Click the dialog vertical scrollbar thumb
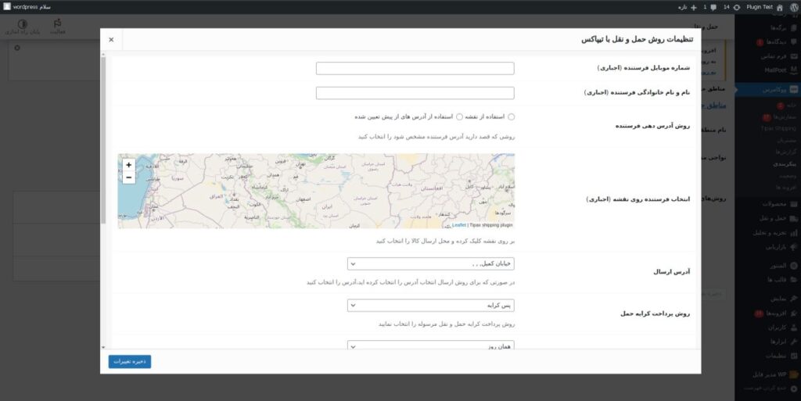Screen dimensions: 801x401 pos(103,140)
